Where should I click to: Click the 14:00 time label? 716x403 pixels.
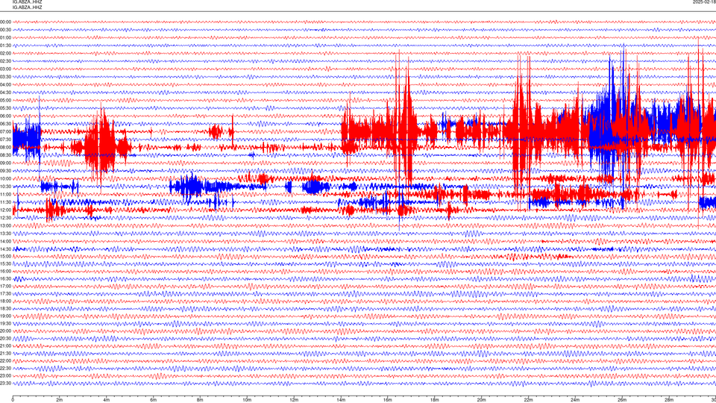[x=5, y=241]
